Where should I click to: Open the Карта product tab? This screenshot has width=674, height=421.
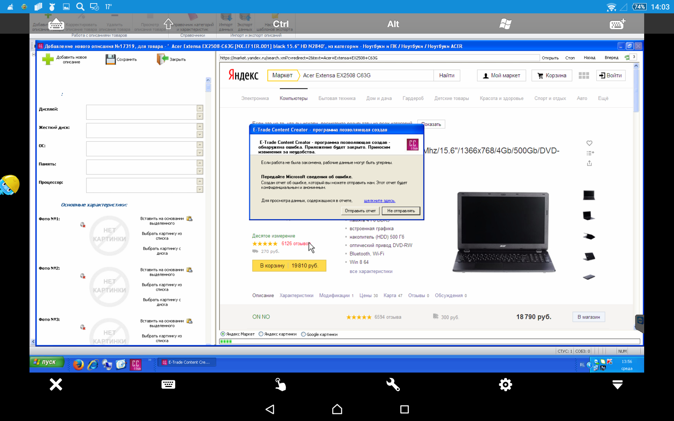pyautogui.click(x=393, y=295)
